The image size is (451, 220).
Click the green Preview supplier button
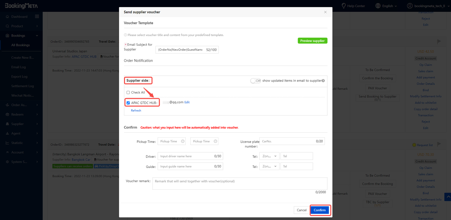[313, 41]
